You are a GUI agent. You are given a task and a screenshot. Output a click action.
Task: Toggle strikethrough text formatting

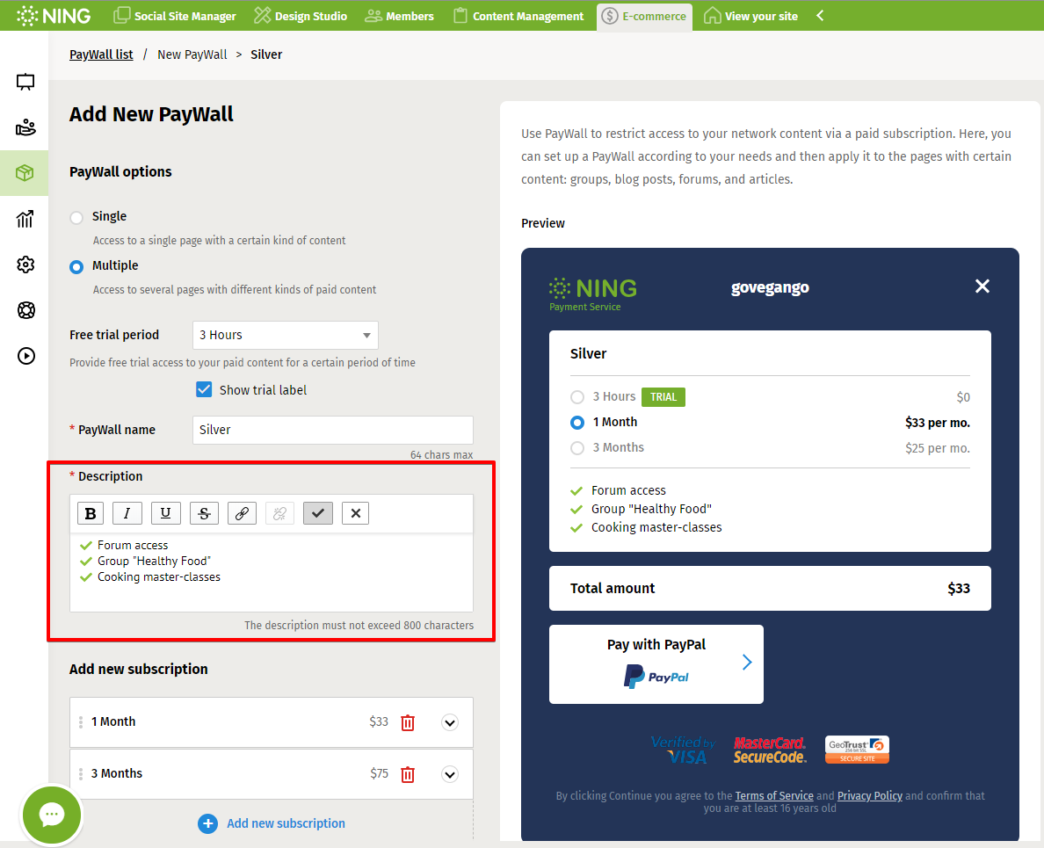(204, 513)
